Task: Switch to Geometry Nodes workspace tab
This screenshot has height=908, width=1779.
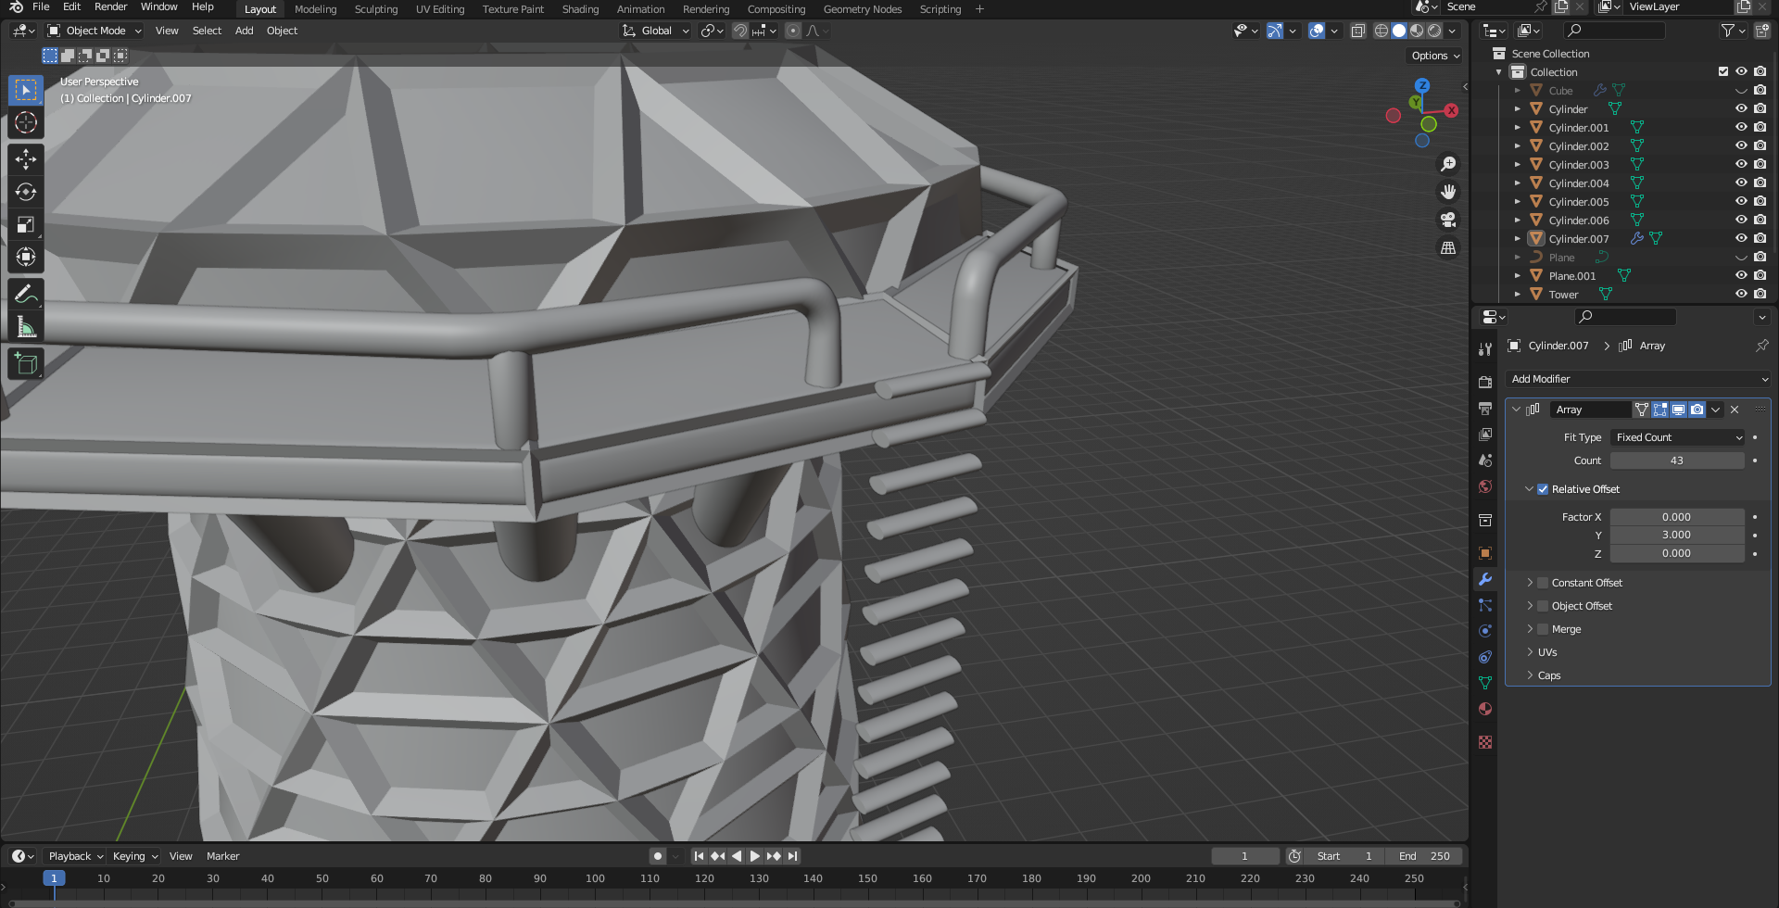Action: [x=862, y=9]
